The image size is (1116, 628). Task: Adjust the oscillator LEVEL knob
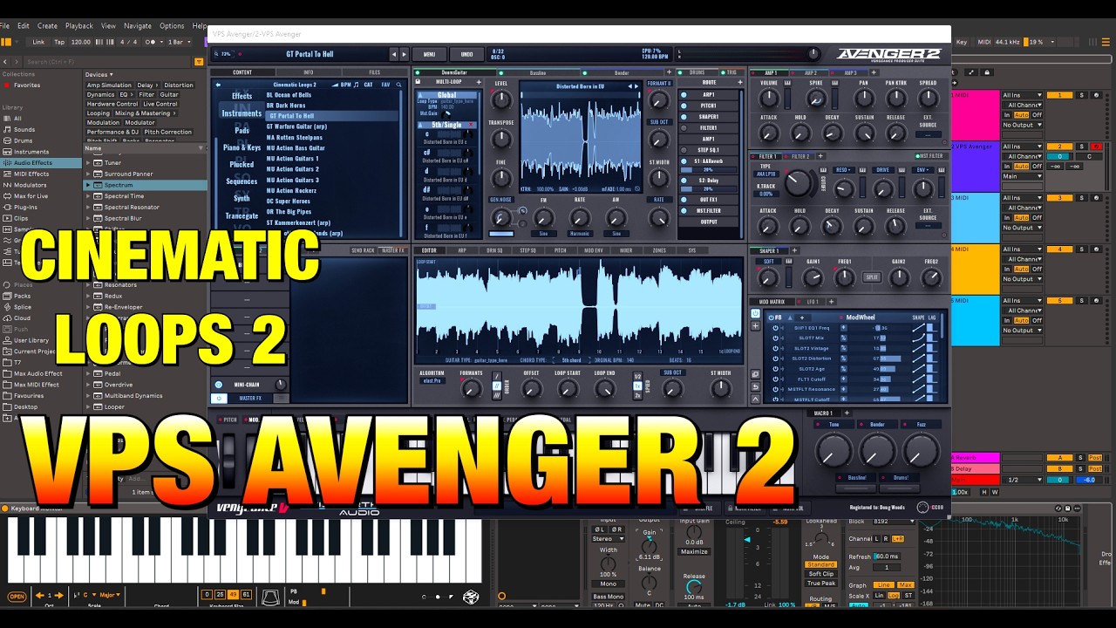coord(501,101)
